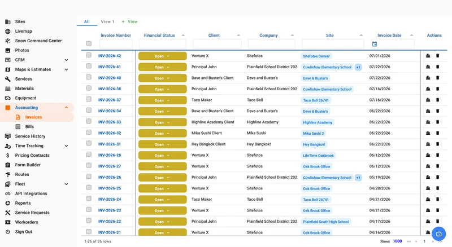
Task: Open the Taco Bell 26741 tag for INV-2026-37
Action: [x=316, y=100]
